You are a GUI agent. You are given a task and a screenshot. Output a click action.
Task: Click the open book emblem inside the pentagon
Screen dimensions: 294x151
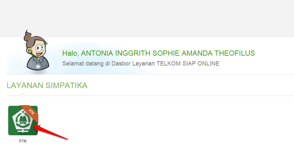23,120
